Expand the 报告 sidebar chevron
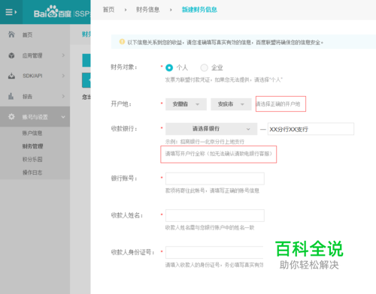376x294 pixels. point(63,96)
